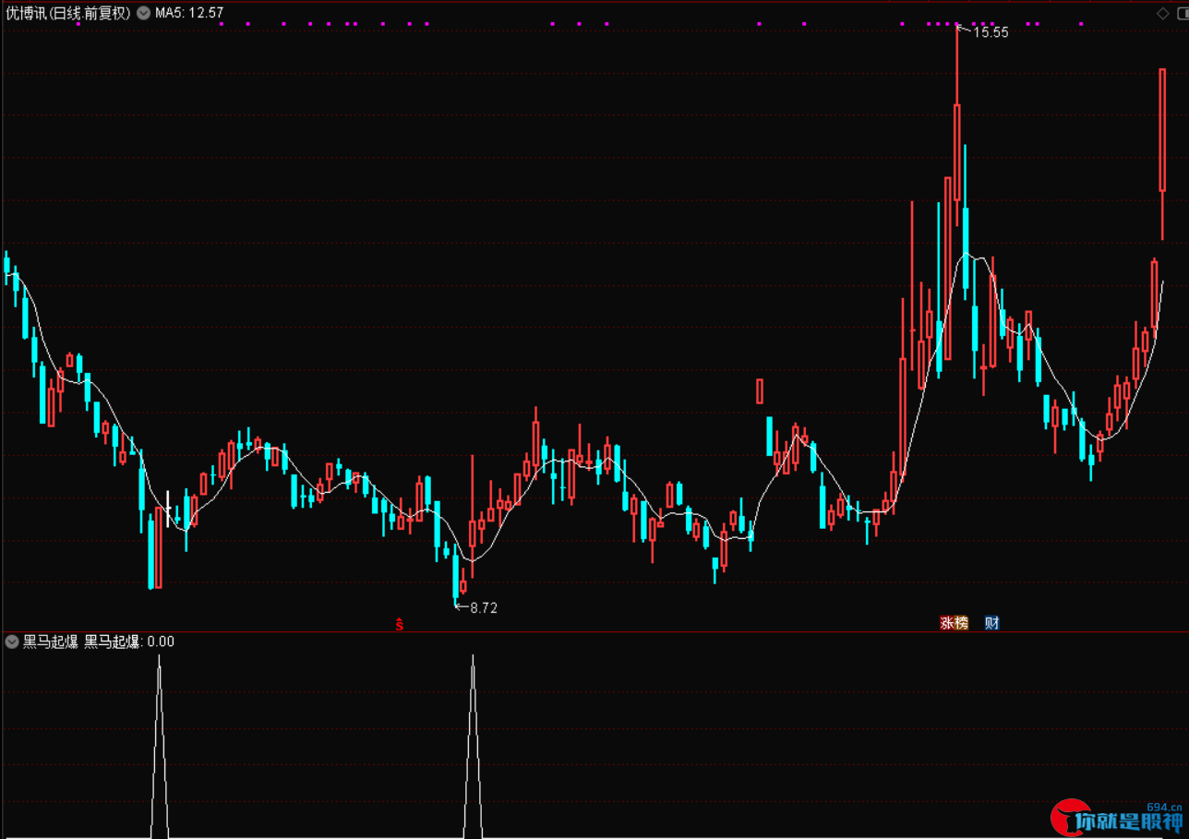Click the MA5: 12.57 indicator label
1189x839 pixels.
coord(188,13)
